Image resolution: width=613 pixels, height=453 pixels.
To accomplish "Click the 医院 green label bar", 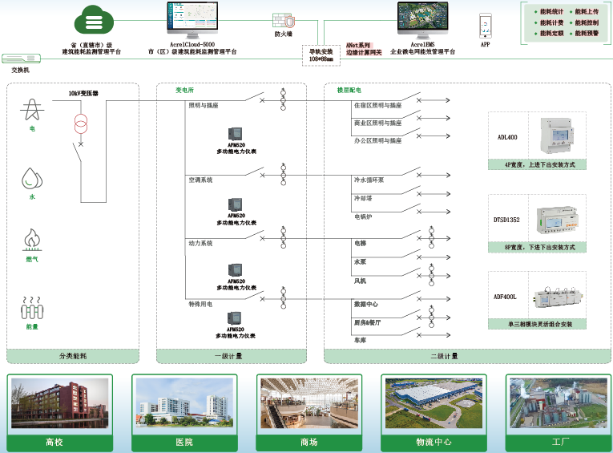I will coord(184,442).
